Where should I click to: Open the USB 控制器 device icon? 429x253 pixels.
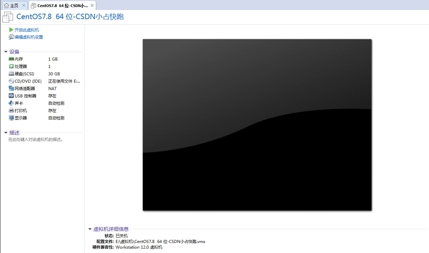11,96
